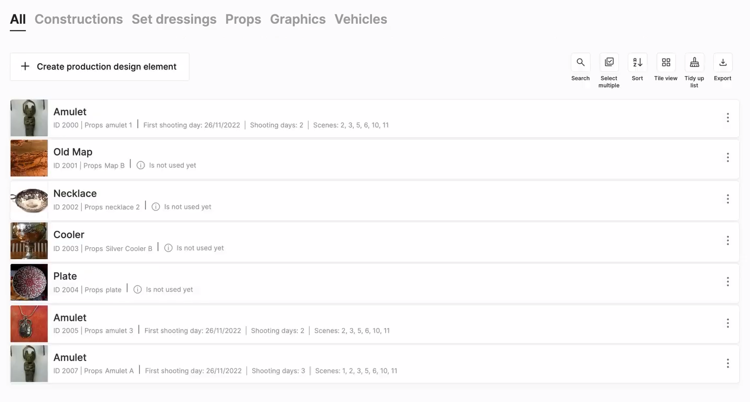The height and width of the screenshot is (402, 750).
Task: Switch to the Constructions tab
Action: [79, 19]
